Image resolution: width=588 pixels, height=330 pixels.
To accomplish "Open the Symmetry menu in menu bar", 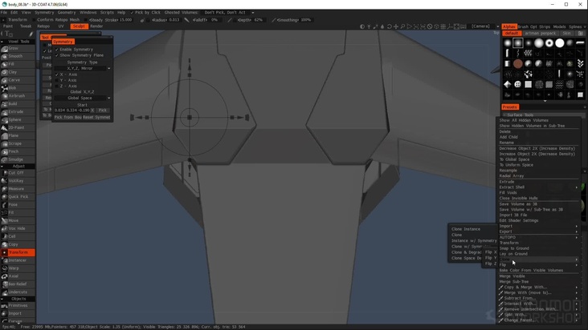I will click(x=44, y=12).
